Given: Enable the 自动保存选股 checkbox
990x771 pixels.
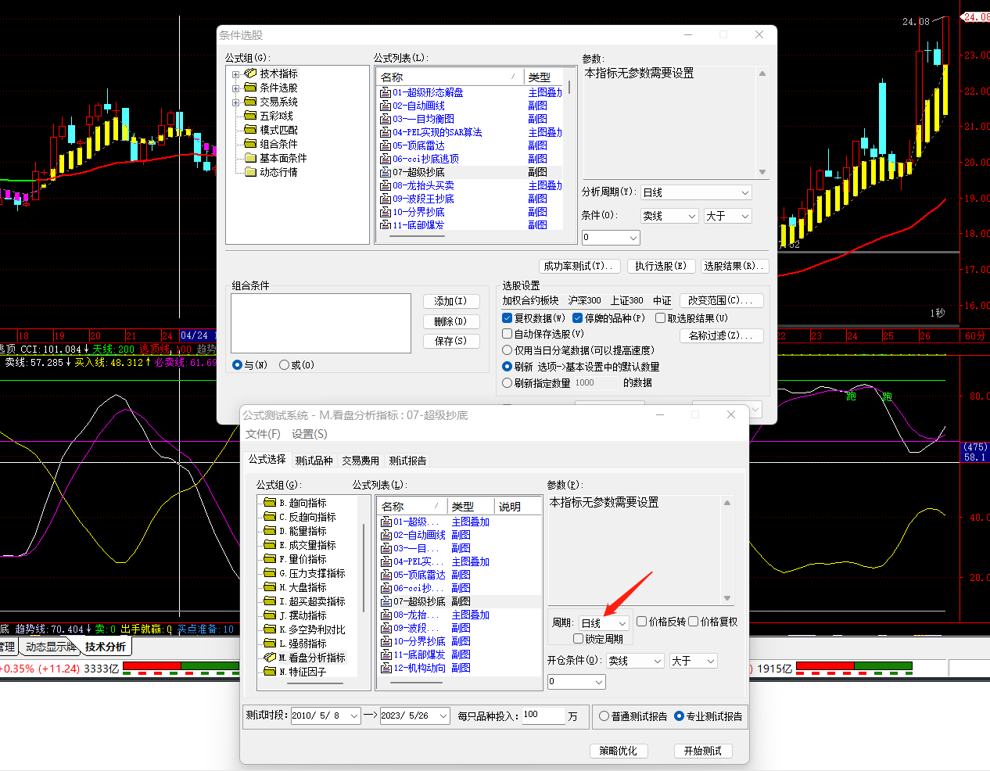Looking at the screenshot, I should 508,334.
